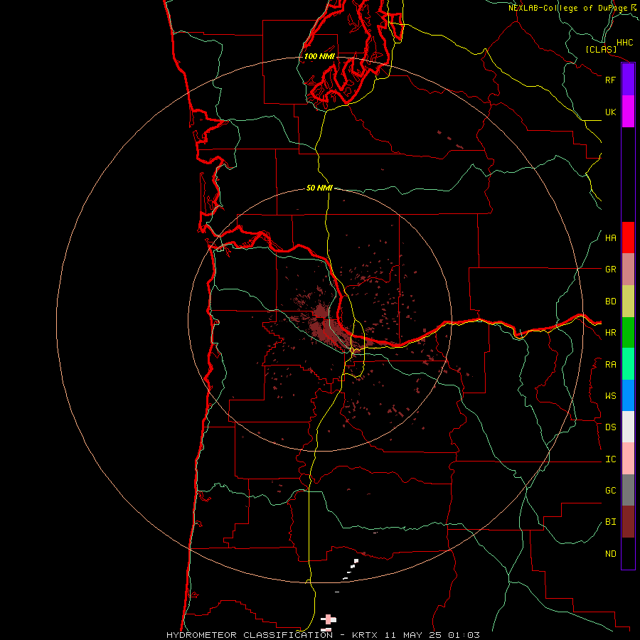Click the KRTX station identifier
Image resolution: width=640 pixels, height=640 pixels.
pos(365,635)
